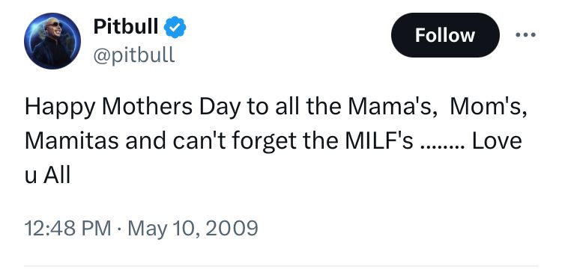Click the word MILF's in the tweet
The height and width of the screenshot is (275, 562).
pos(379,141)
